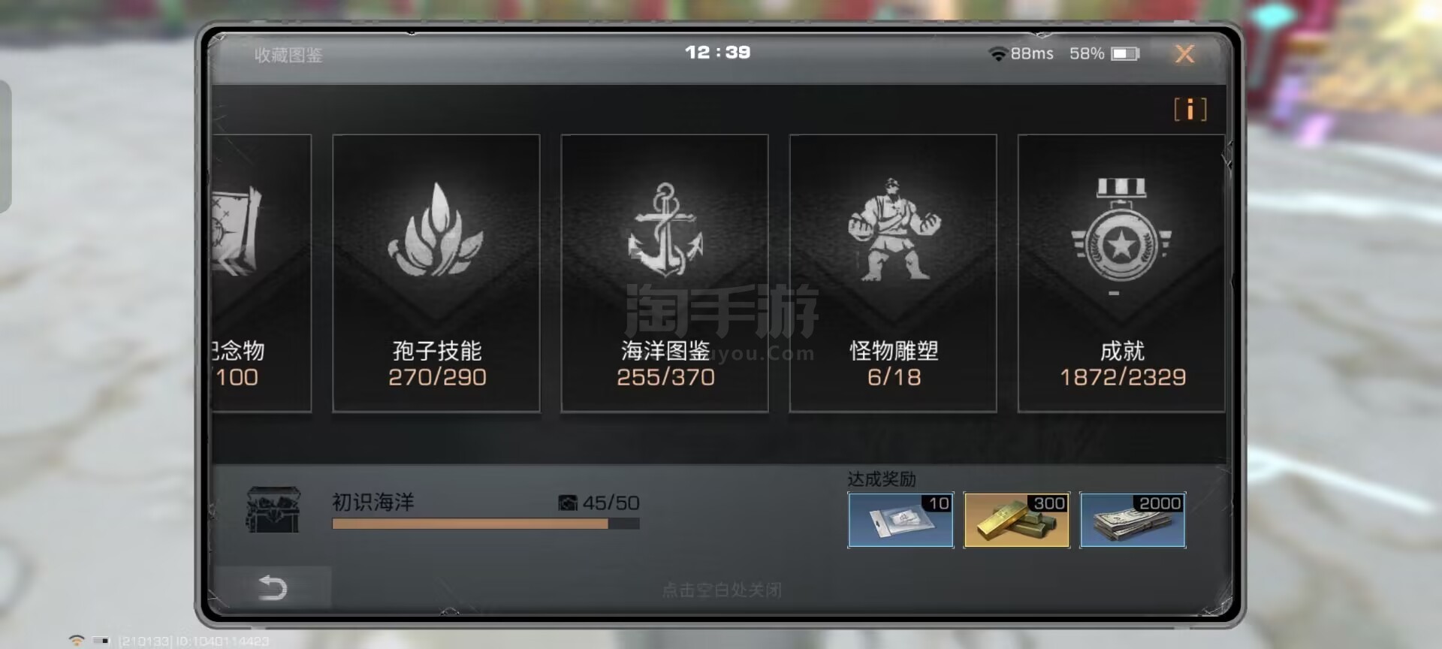
Task: Click the 收藏图鉴 title label
Action: 288,55
